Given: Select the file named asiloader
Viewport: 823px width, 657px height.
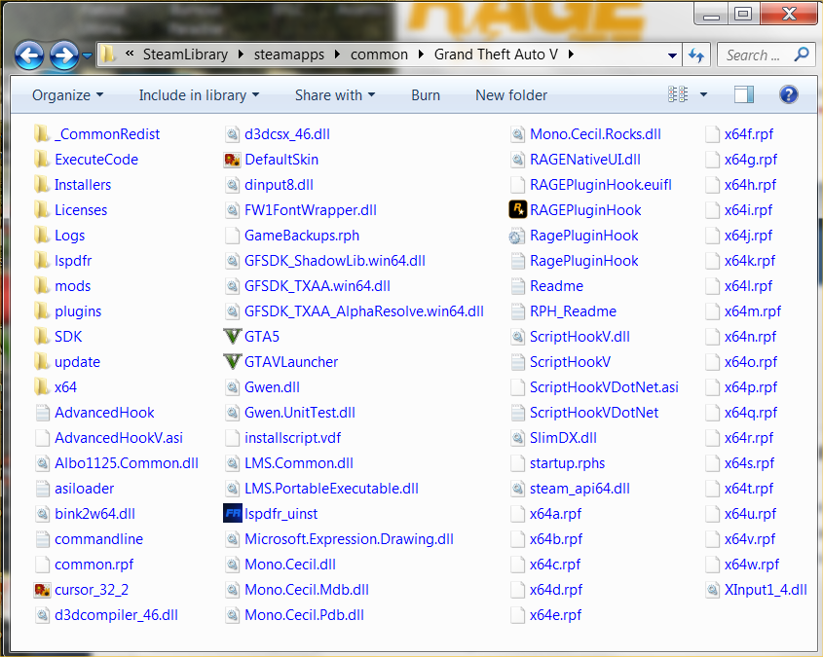Looking at the screenshot, I should 84,489.
